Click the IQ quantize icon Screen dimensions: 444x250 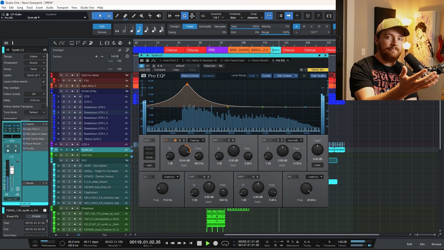[x=203, y=16]
